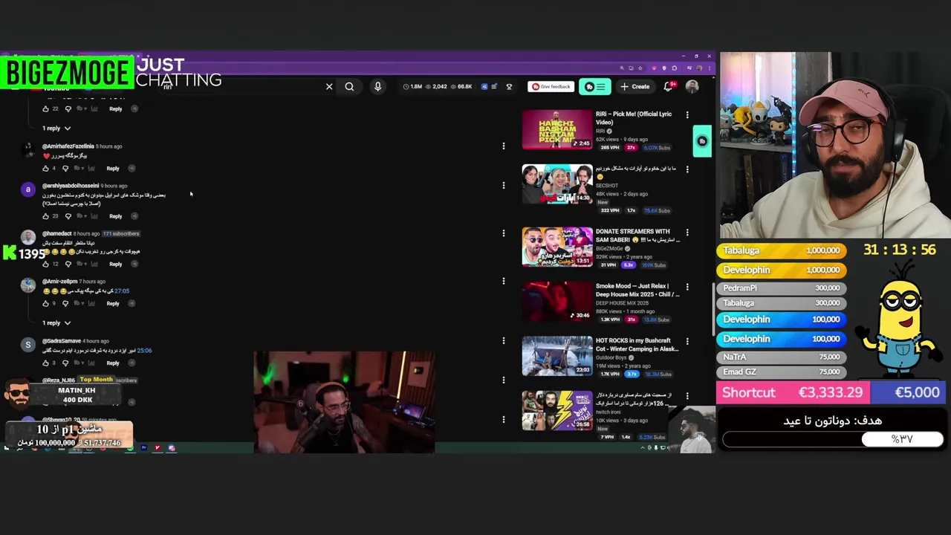Reply to @arshiyaabdolhosseini comment
This screenshot has width=951, height=535.
115,216
